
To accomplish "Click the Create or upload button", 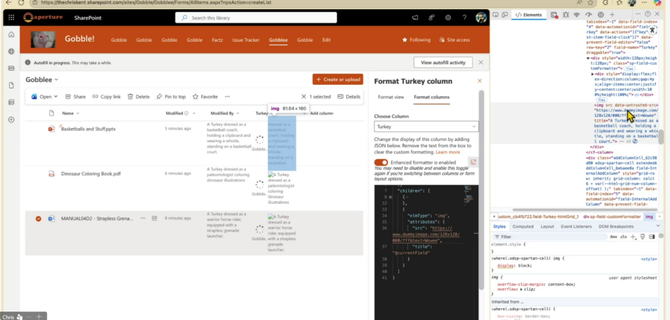I will click(338, 80).
